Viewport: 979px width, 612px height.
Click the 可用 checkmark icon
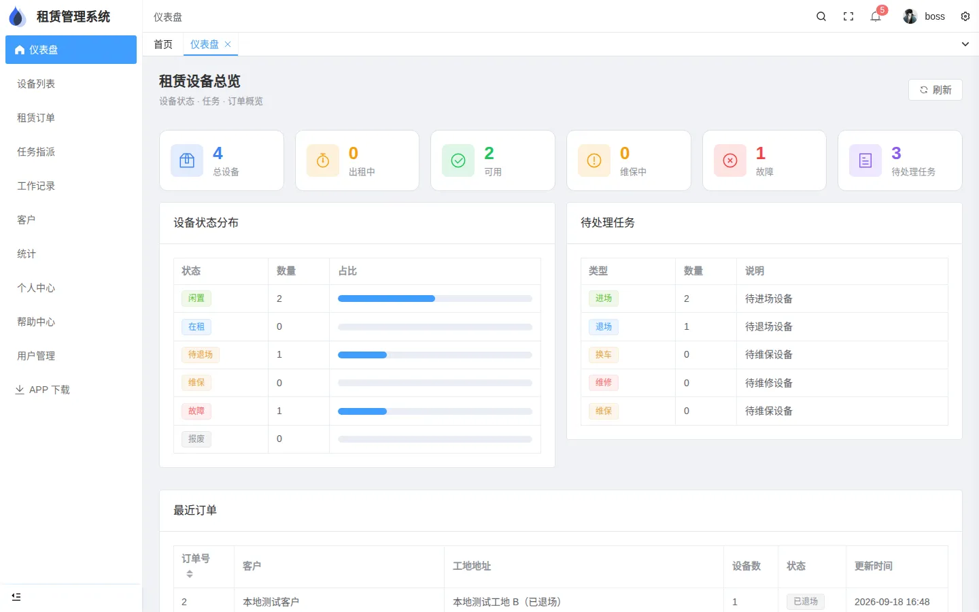pyautogui.click(x=458, y=160)
